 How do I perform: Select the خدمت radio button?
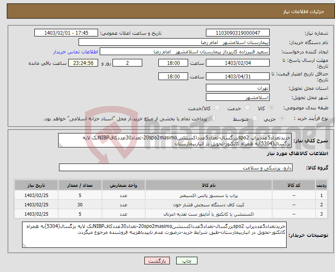[x=247, y=108]
